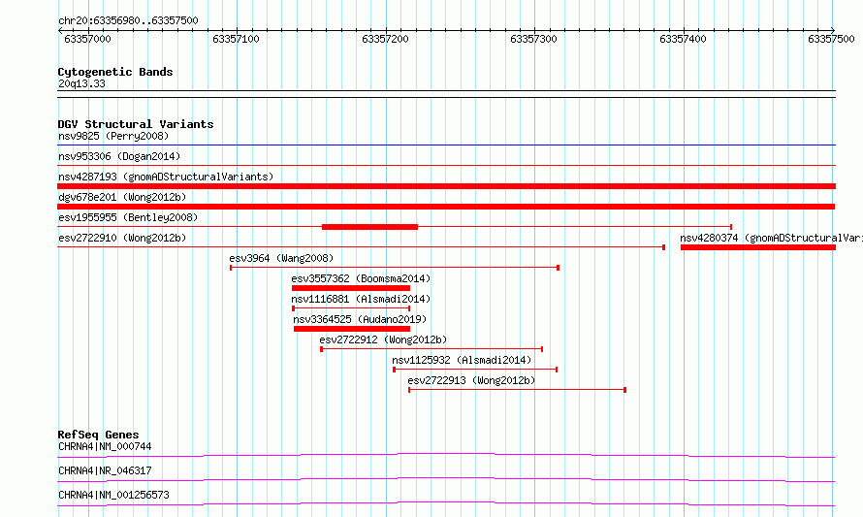This screenshot has height=517, width=863.
Task: Open gene CHRNA4|NM_000744 label
Action: (x=105, y=446)
